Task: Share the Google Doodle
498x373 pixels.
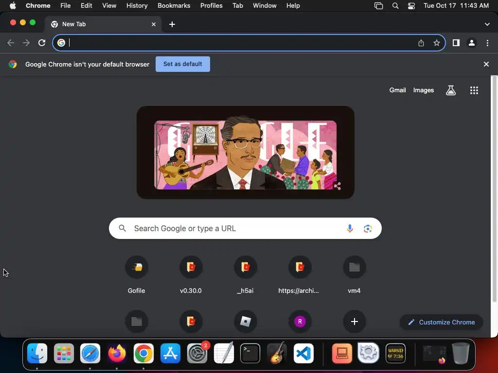Action: pyautogui.click(x=338, y=186)
